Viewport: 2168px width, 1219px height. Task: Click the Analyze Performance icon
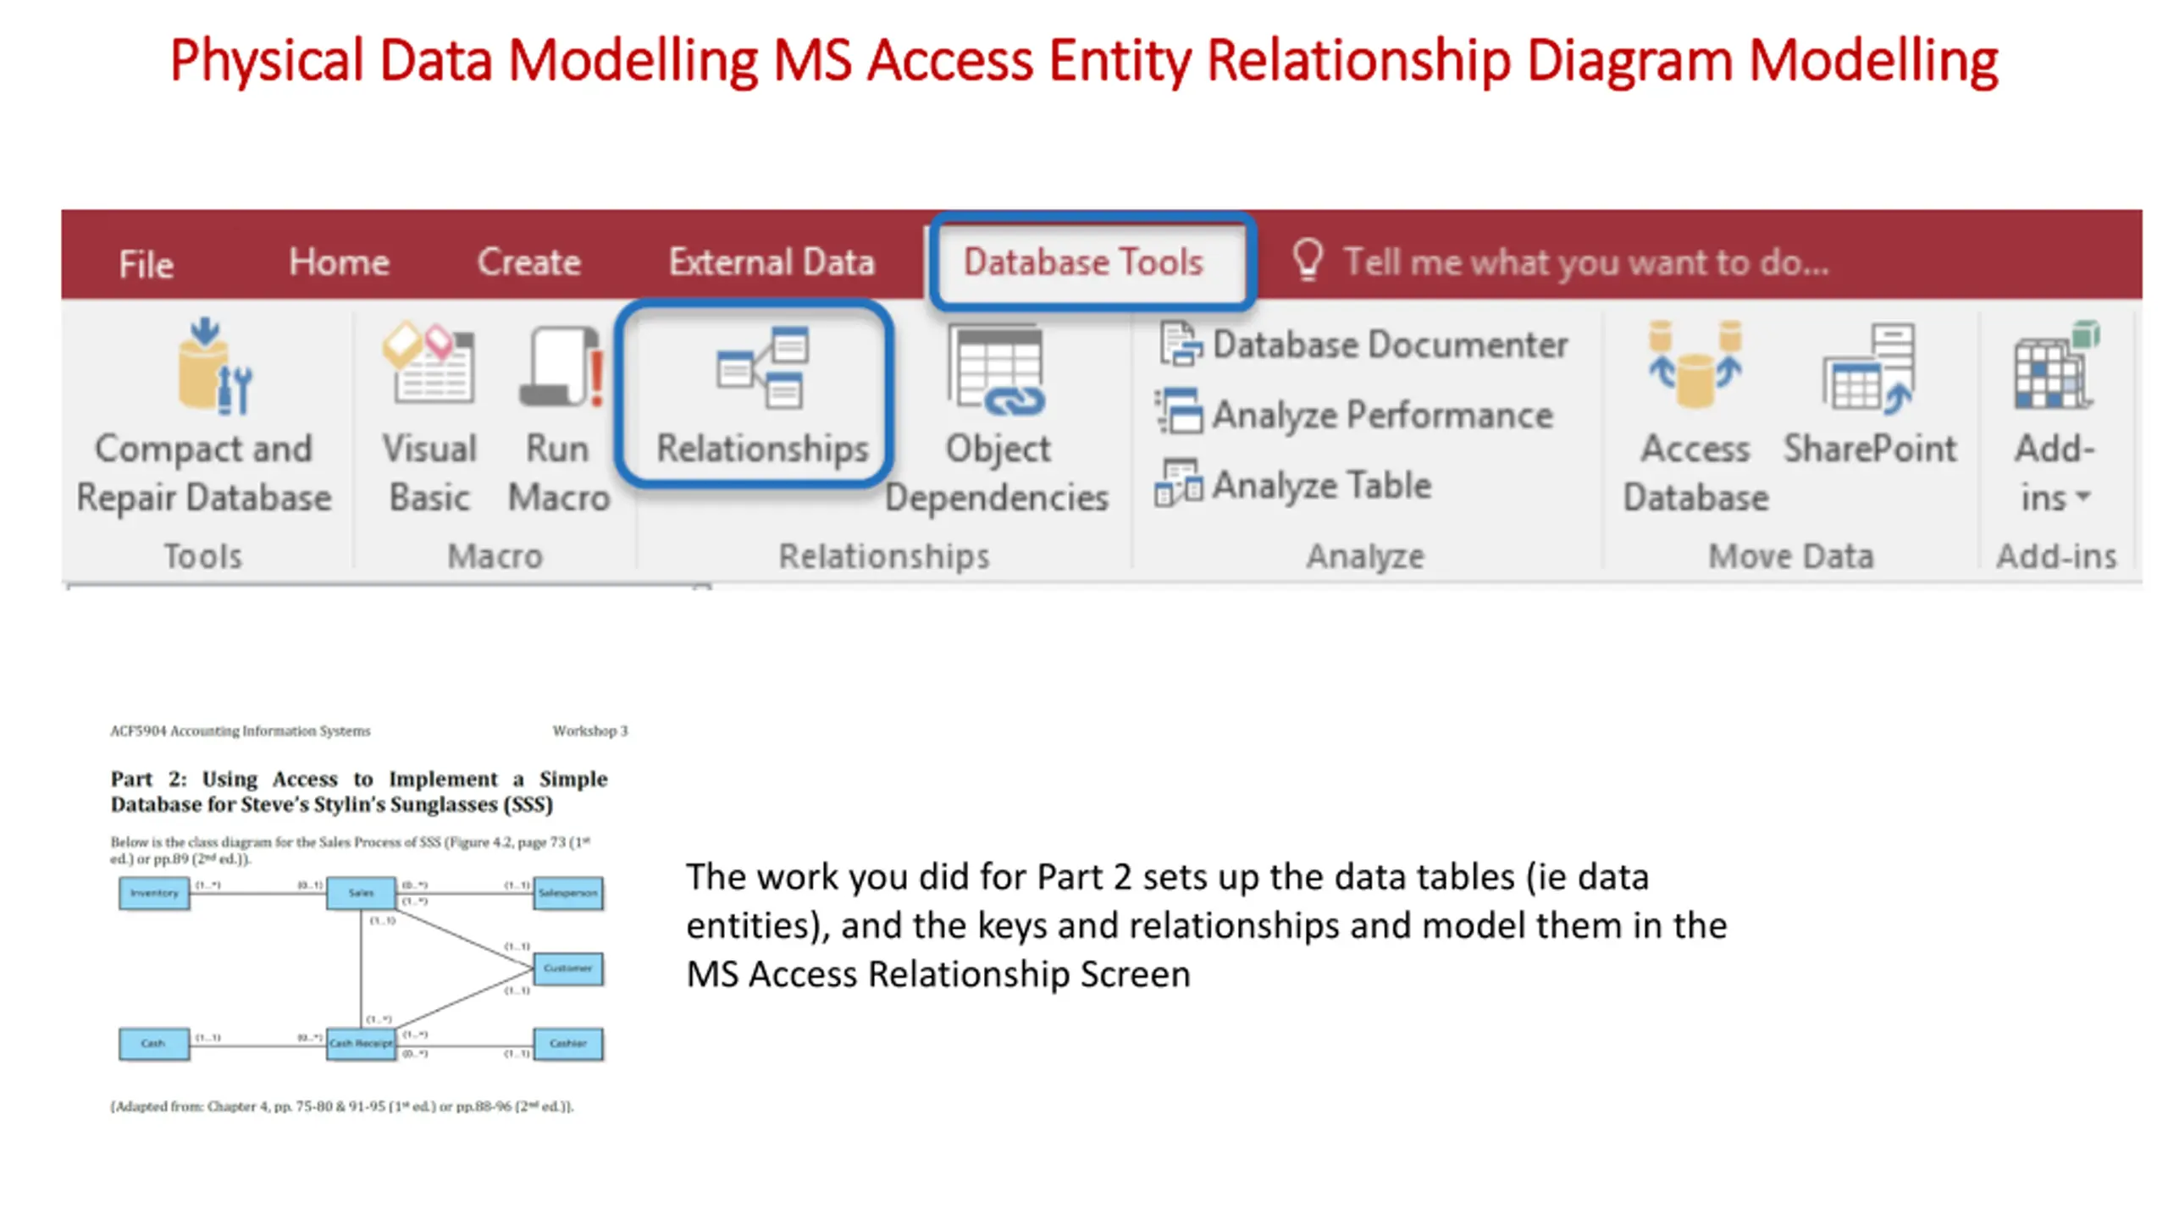click(x=1179, y=412)
